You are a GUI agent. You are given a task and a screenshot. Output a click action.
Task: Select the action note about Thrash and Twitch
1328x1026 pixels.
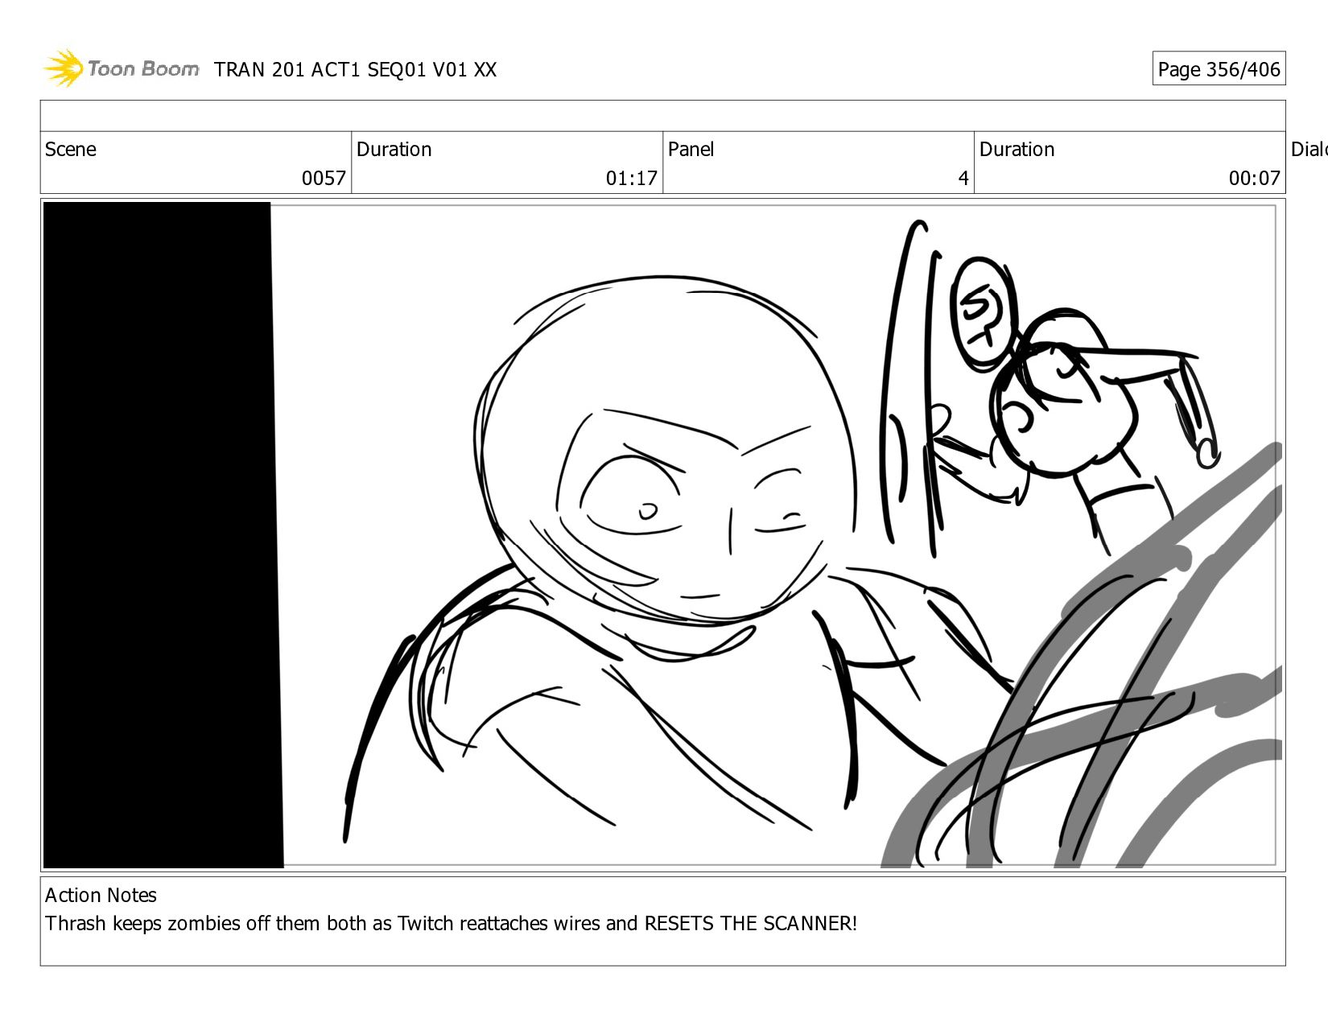451,924
